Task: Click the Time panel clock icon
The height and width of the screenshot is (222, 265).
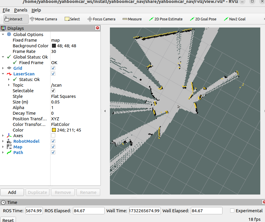Action: click(3, 202)
